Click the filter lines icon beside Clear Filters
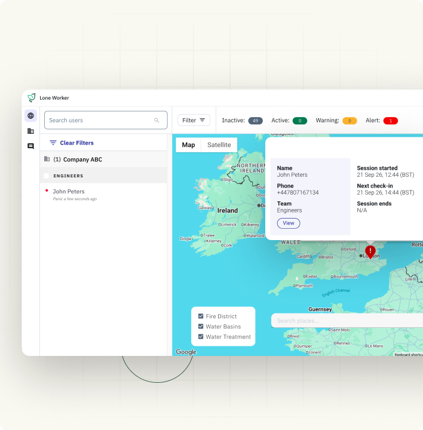Viewport: 423px width, 430px height. tap(53, 143)
